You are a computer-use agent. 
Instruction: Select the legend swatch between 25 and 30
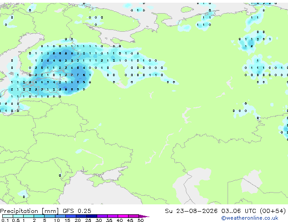(92, 216)
